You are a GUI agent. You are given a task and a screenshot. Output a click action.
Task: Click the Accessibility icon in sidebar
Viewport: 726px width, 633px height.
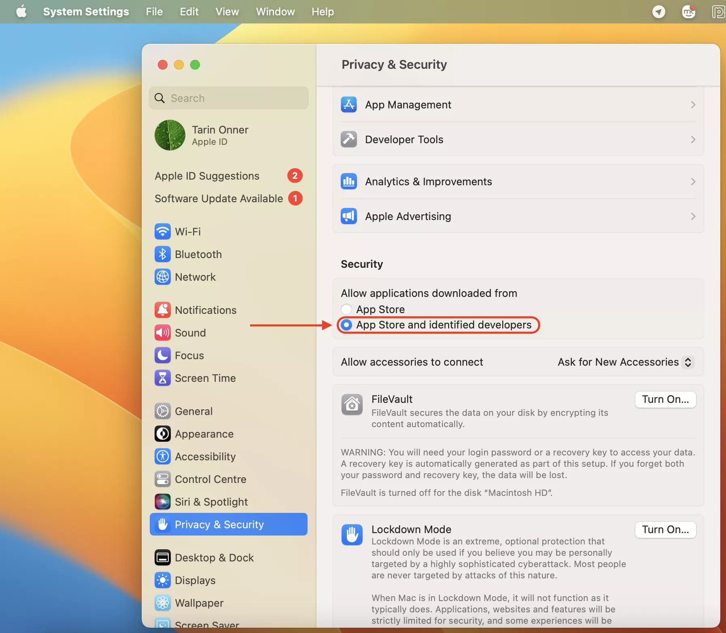tap(162, 457)
